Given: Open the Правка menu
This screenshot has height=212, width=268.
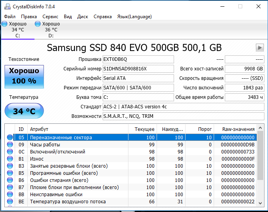Looking at the screenshot, I should coord(29,17).
